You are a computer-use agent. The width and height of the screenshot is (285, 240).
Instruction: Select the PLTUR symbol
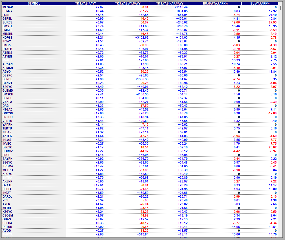pos(7,227)
